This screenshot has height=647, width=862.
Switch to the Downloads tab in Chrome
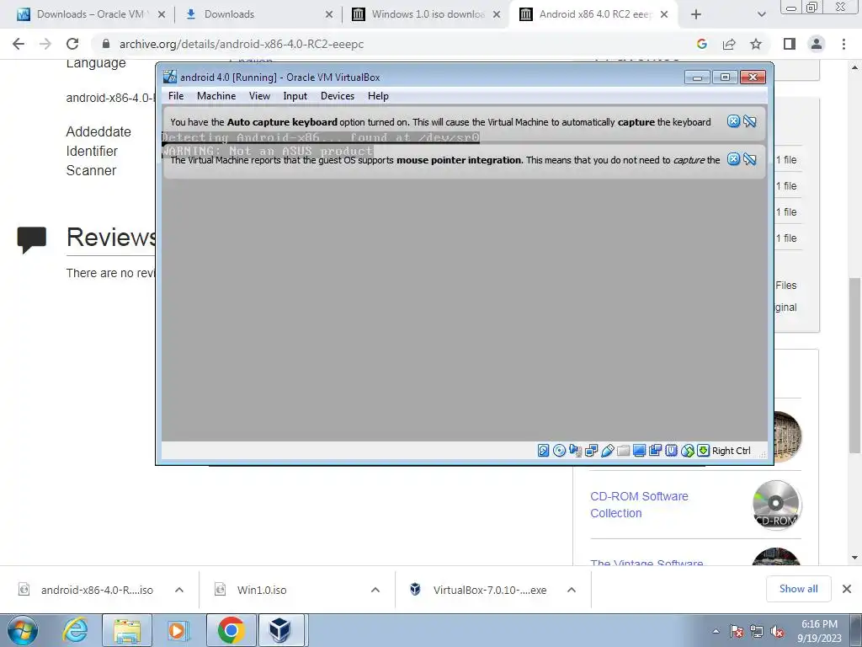258,14
